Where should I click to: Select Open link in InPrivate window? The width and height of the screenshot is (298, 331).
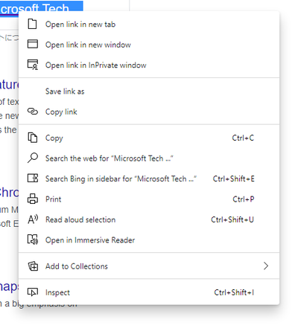coord(149,65)
